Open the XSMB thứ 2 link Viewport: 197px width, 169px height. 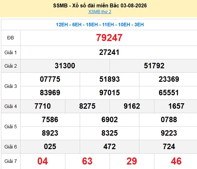click(x=100, y=12)
